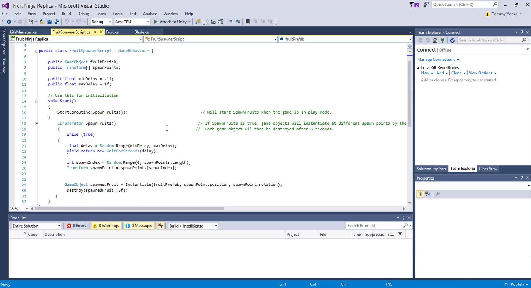Click the Publish arrow icon in status bar
This screenshot has height=288, width=531.
coord(506,284)
